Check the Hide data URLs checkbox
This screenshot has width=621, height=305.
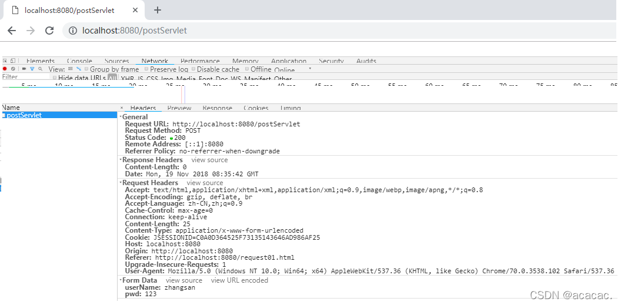tap(55, 78)
